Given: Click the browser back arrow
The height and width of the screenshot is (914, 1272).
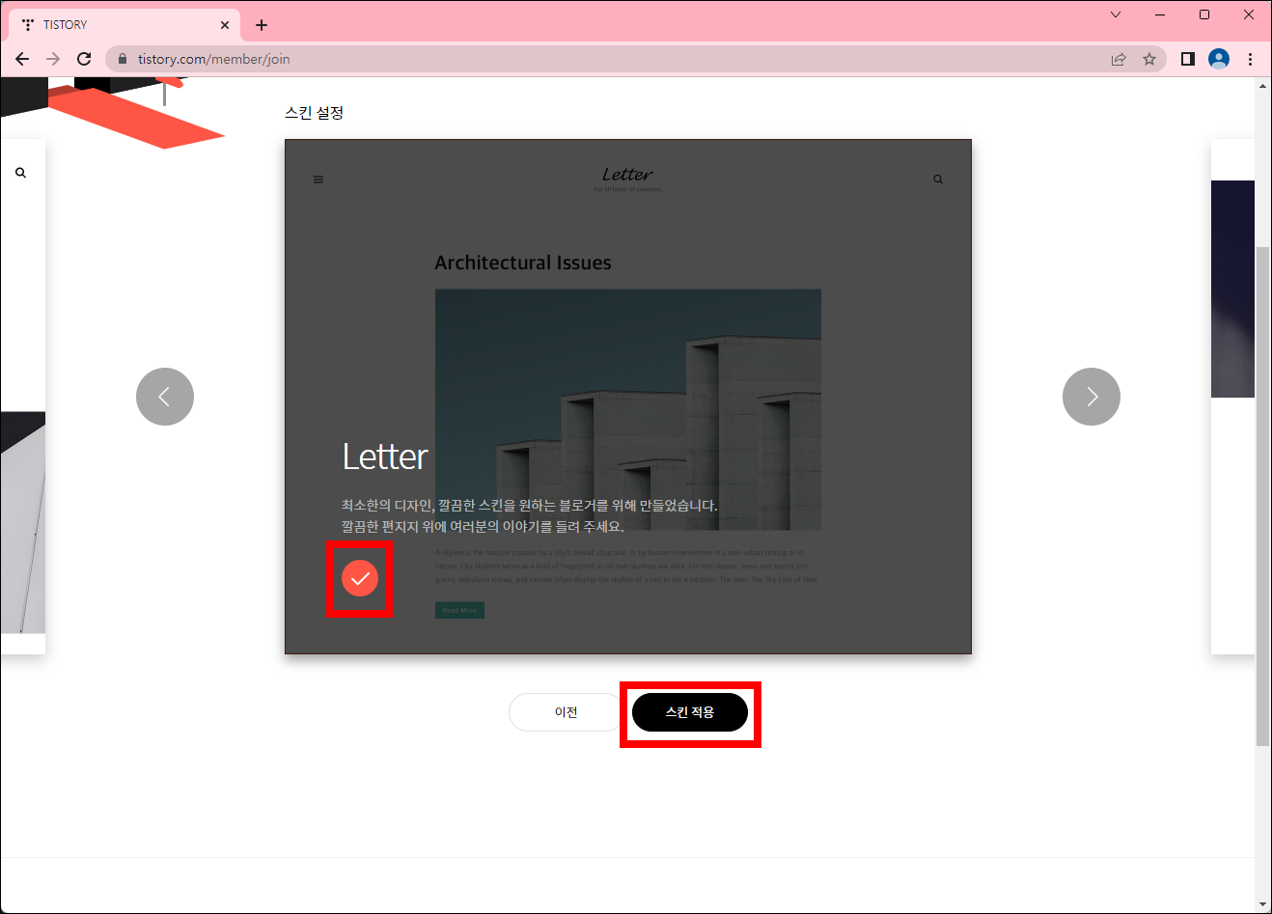Looking at the screenshot, I should [x=22, y=59].
